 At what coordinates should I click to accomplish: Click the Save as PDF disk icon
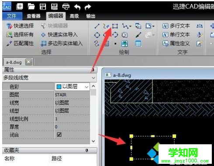(x=54, y=7)
